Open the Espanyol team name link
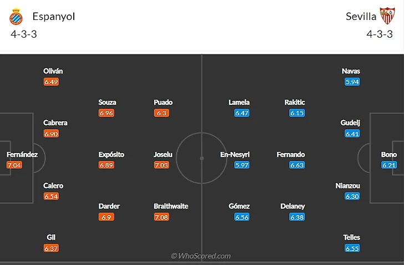 pos(54,17)
